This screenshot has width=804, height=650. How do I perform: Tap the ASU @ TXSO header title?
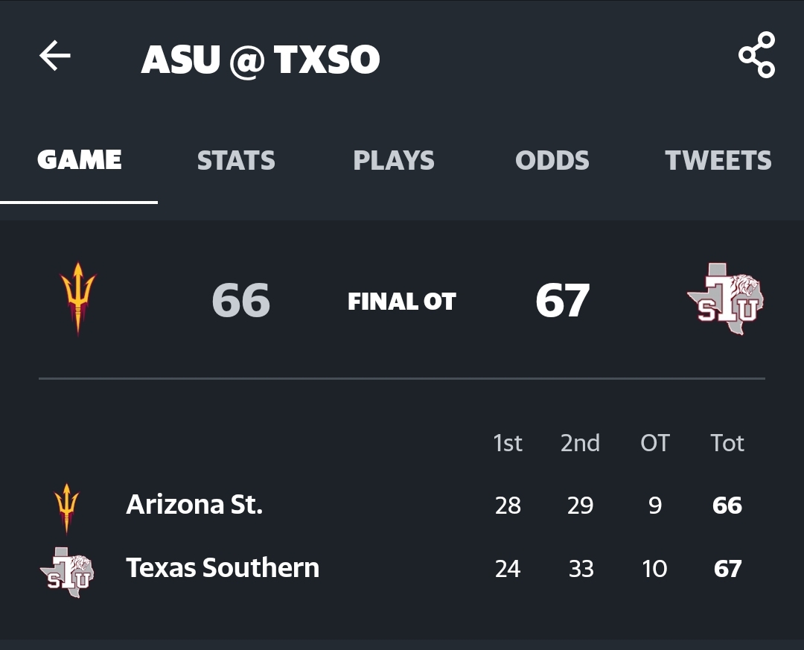point(261,60)
